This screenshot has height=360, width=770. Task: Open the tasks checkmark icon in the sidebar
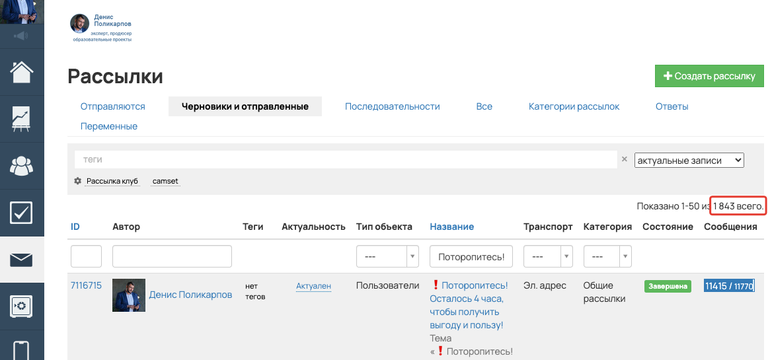[x=22, y=213]
